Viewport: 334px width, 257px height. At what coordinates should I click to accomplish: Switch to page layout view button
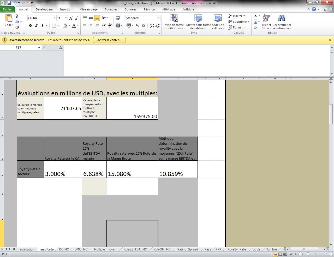280,254
